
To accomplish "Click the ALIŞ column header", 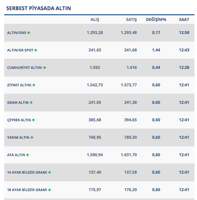I will 95,20.
